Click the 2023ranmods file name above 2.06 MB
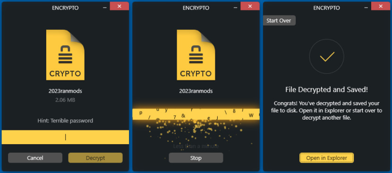Screen dimensions: 392x173 pos(65,91)
